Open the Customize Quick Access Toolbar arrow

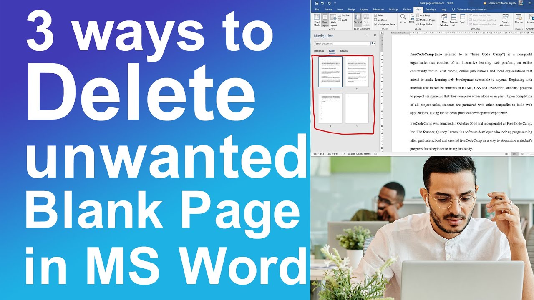tap(334, 3)
